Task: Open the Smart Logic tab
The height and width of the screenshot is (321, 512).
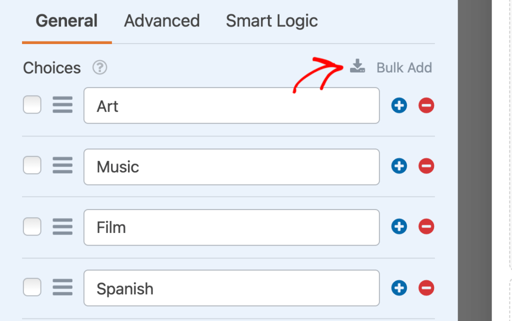Action: coord(271,21)
